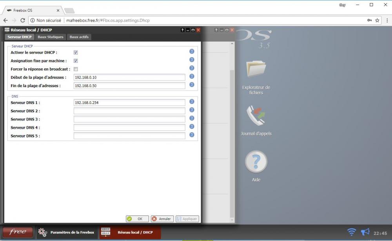Screen dimensions: 392x241
Task: View site info for Non sécurisé
Action: [x=45, y=20]
